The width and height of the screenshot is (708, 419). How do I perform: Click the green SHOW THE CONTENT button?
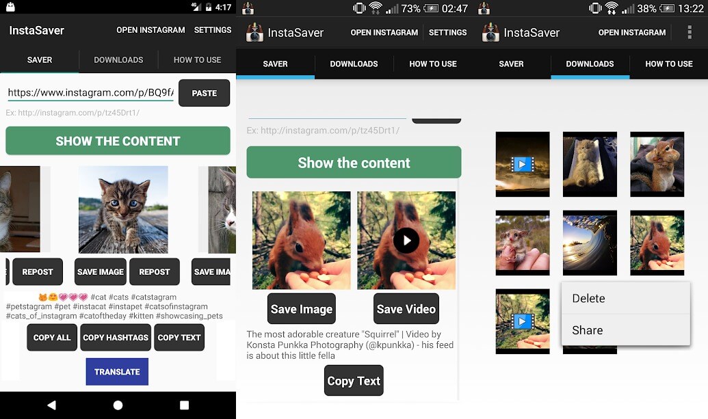tap(118, 141)
